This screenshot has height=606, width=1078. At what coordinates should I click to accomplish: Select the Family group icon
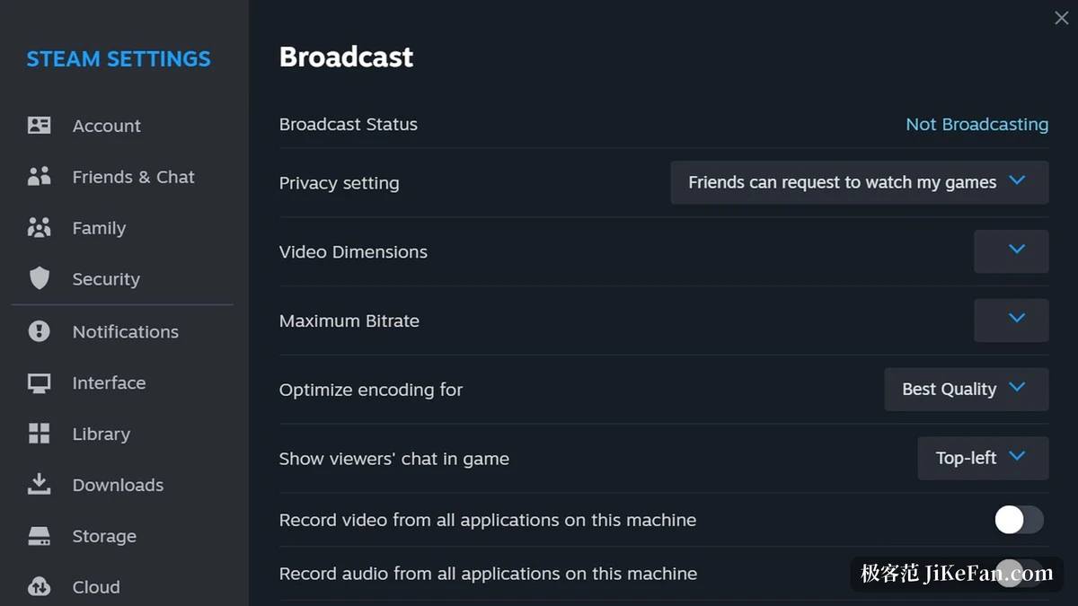point(40,228)
